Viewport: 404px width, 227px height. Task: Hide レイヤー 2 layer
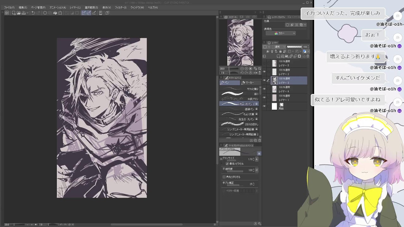tap(264, 72)
